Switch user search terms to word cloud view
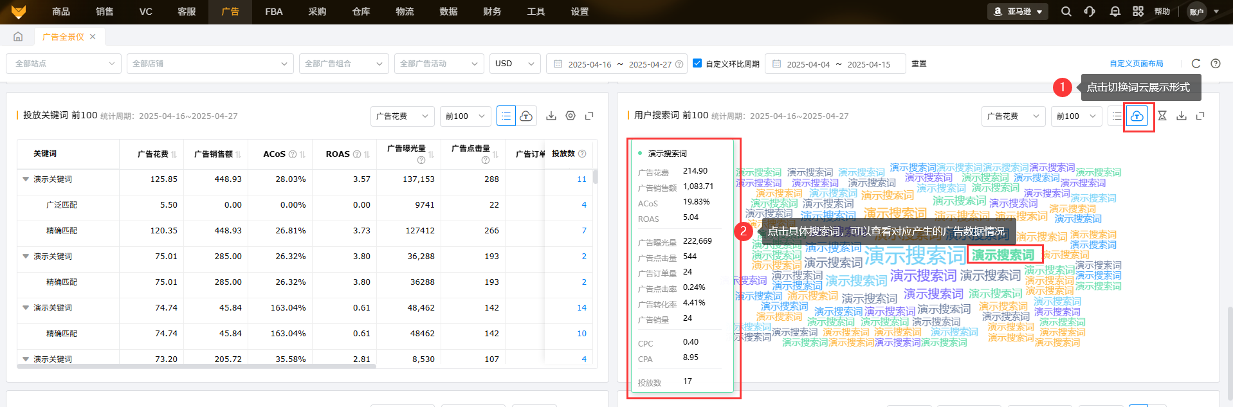1233x407 pixels. [x=1137, y=116]
